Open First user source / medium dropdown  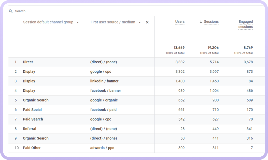(140, 22)
